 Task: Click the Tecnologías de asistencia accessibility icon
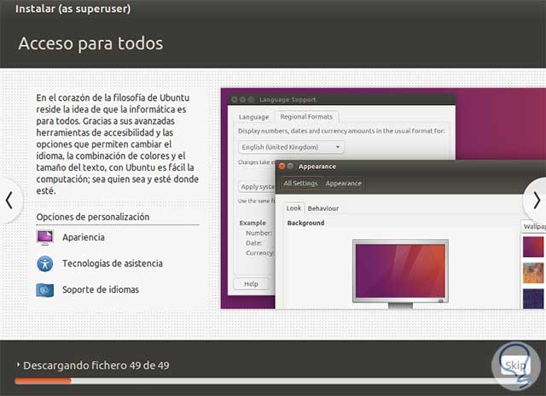point(45,264)
